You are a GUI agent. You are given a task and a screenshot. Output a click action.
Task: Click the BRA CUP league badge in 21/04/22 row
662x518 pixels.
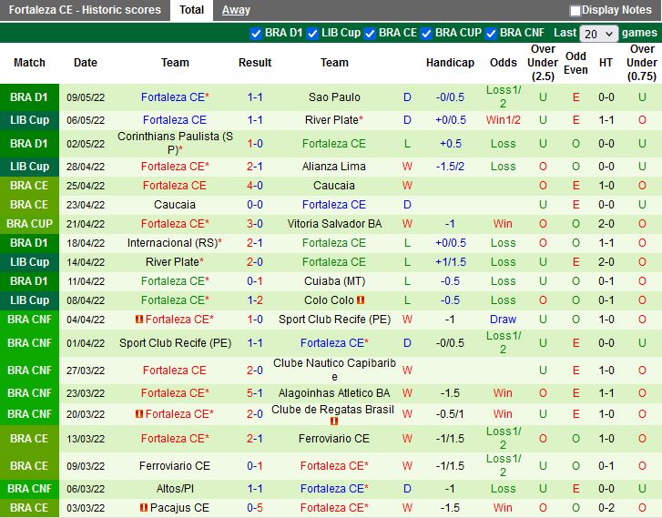29,224
